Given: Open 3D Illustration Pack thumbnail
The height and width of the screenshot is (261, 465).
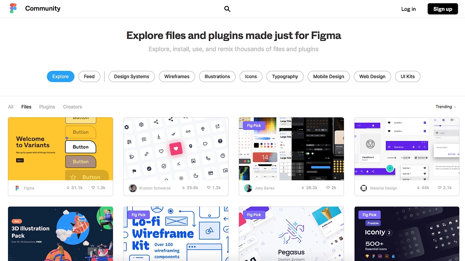Looking at the screenshot, I should click(x=60, y=234).
